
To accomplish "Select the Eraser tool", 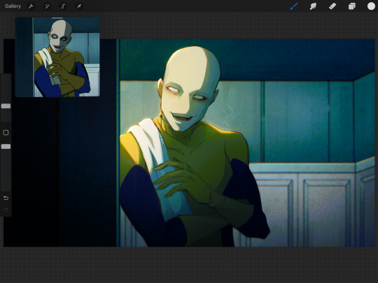I will pos(332,6).
